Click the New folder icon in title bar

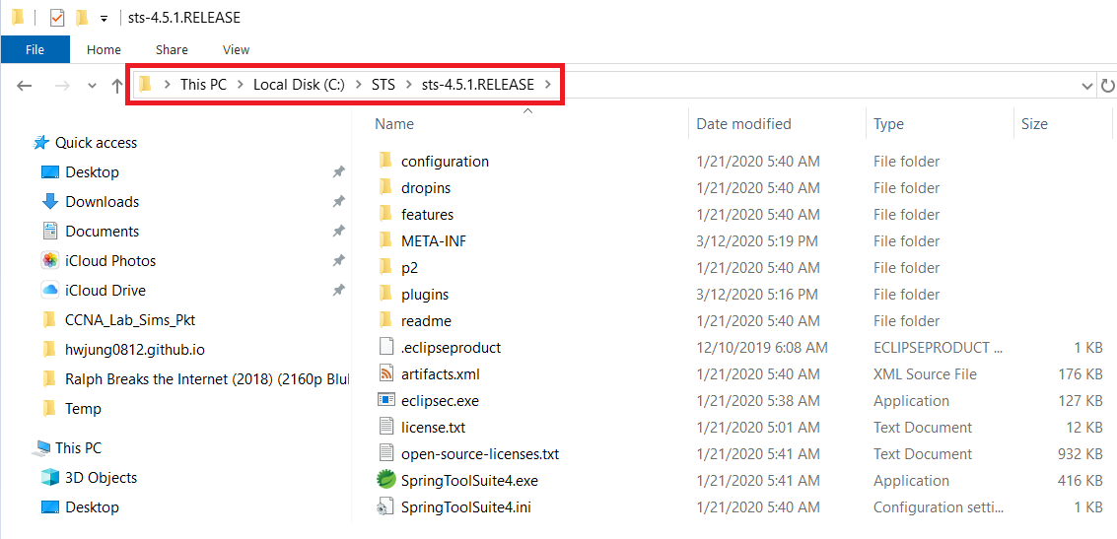tap(82, 18)
